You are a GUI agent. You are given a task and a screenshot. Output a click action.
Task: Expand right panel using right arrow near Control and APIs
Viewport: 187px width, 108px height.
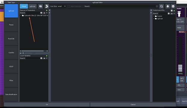tap(151, 13)
